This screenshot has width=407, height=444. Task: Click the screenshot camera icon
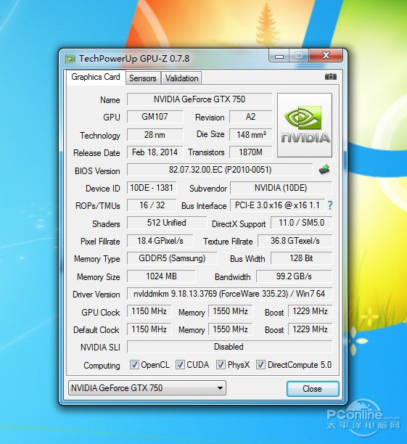[331, 77]
